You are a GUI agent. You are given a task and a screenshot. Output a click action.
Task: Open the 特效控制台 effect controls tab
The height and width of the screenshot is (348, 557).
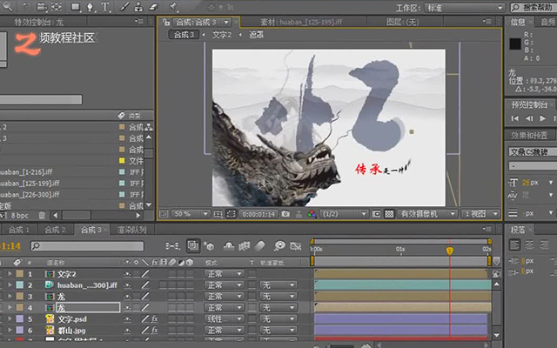[x=38, y=22]
